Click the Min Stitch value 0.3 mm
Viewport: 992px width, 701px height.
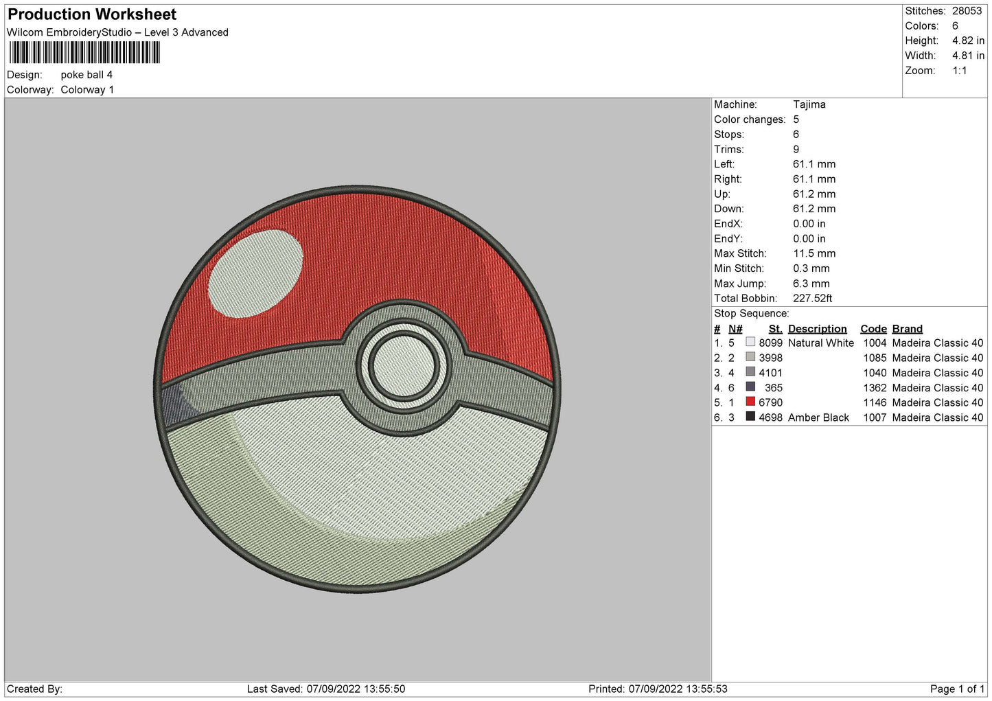811,268
